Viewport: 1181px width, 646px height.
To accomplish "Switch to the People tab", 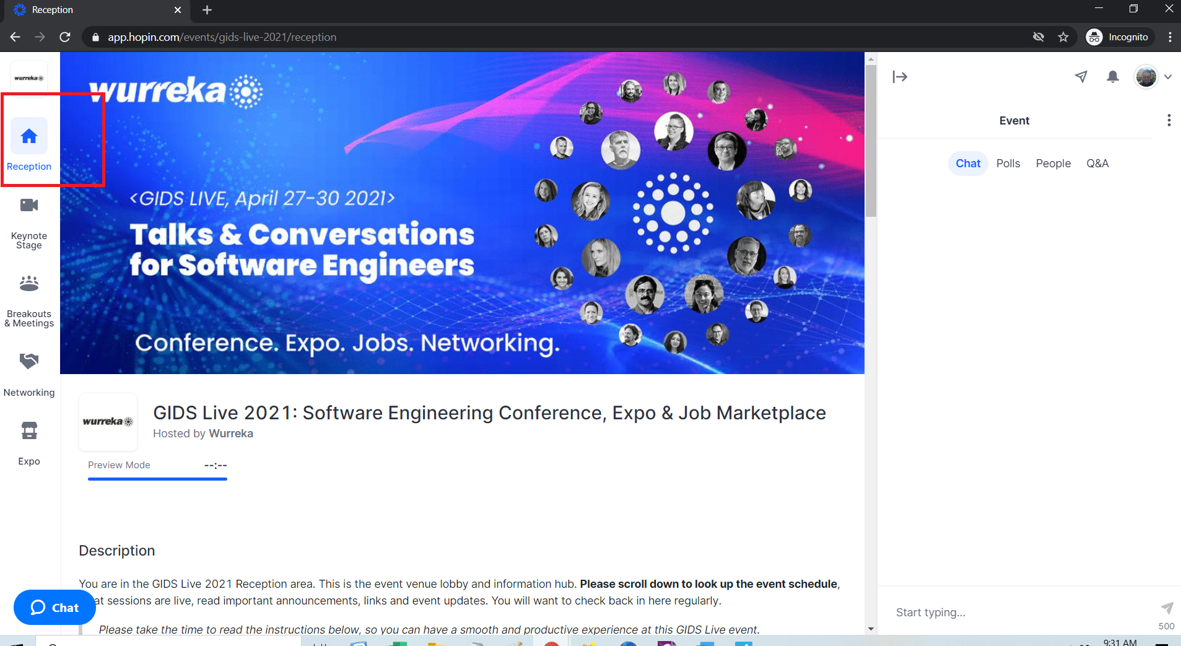I will click(x=1053, y=164).
